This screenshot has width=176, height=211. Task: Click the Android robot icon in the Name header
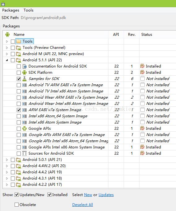pos(7,35)
